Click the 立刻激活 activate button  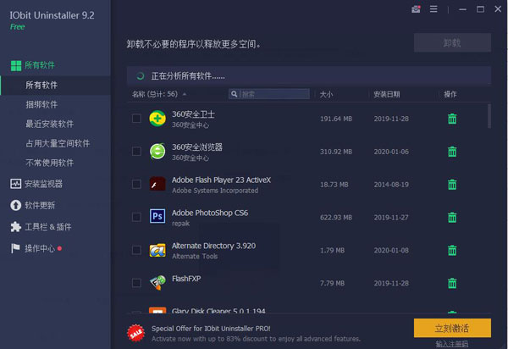coord(452,328)
